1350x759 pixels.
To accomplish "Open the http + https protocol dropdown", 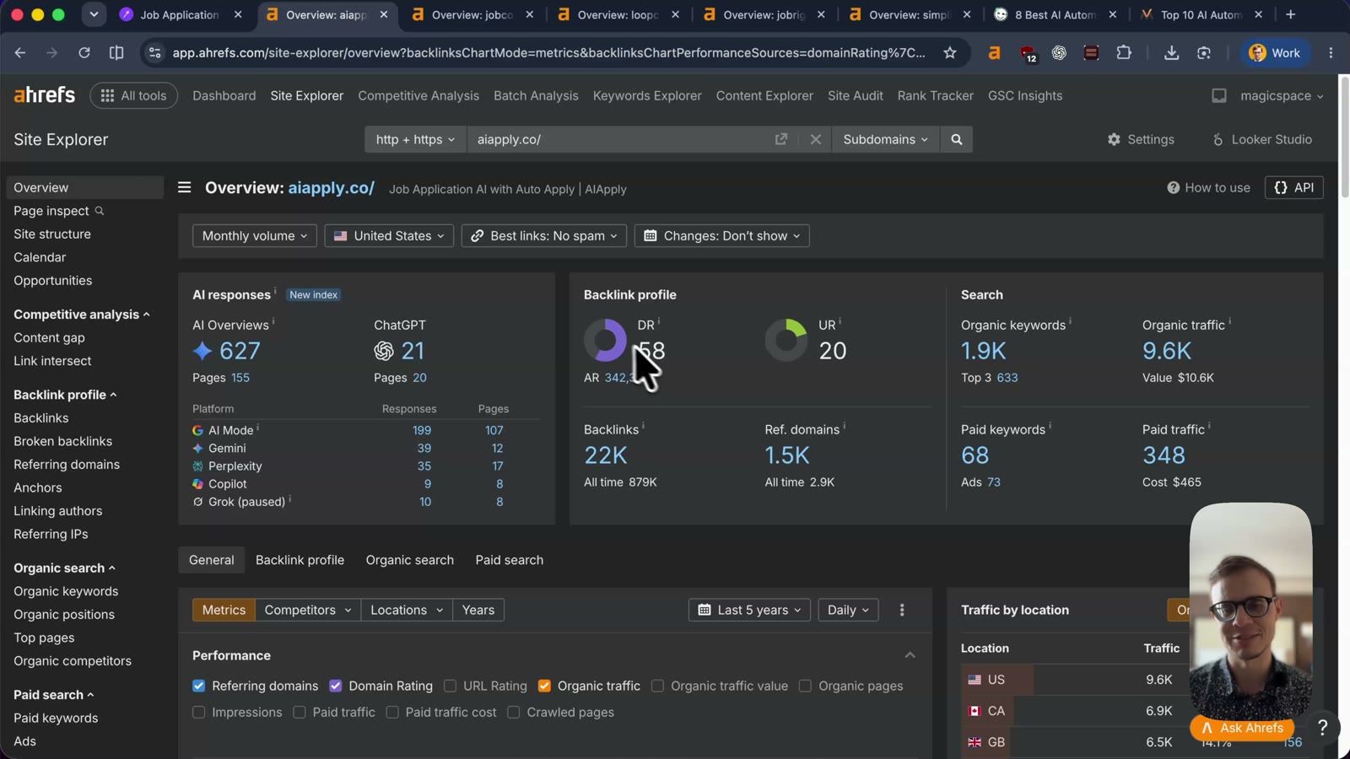I will (415, 139).
